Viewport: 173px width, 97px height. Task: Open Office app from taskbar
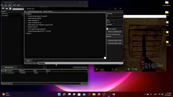point(89,94)
